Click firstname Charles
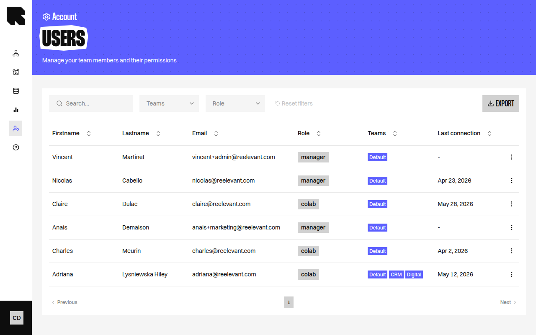The width and height of the screenshot is (536, 335). click(x=62, y=251)
